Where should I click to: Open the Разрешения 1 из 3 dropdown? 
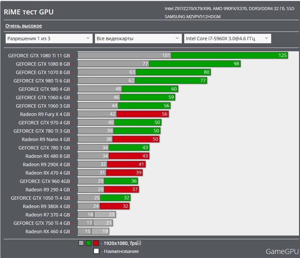49,39
